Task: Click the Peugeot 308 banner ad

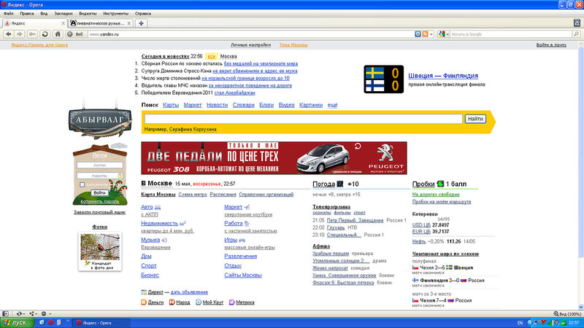Action: tap(274, 157)
